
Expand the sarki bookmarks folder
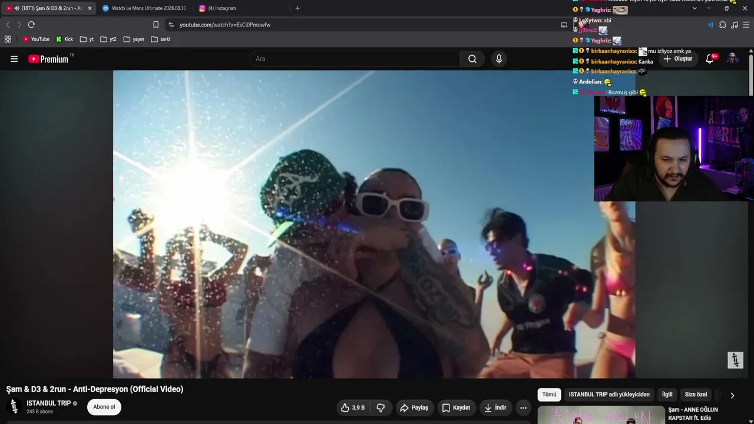160,39
